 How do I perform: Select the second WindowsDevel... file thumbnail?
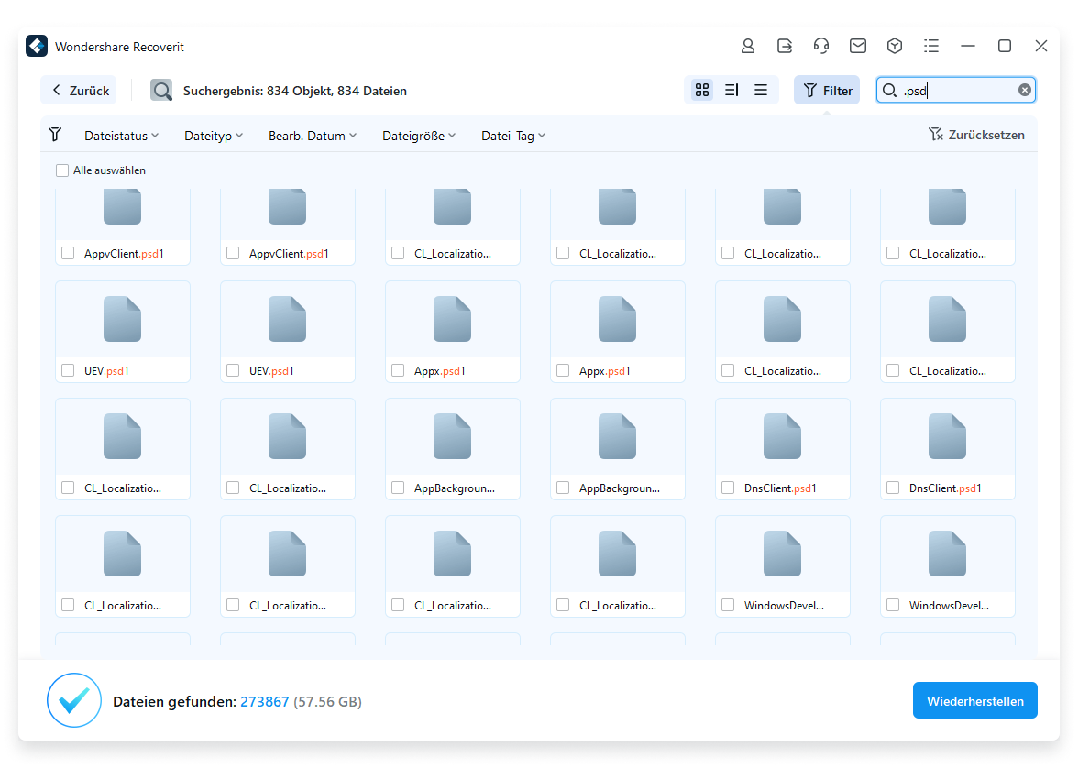click(948, 553)
